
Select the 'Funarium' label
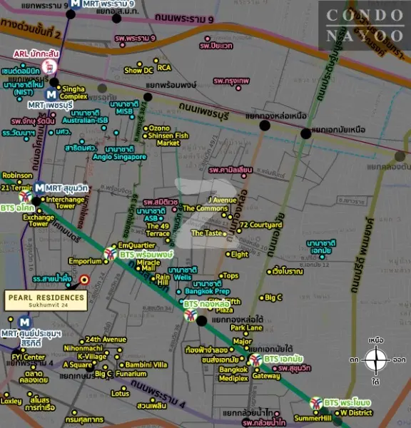coord(131,374)
